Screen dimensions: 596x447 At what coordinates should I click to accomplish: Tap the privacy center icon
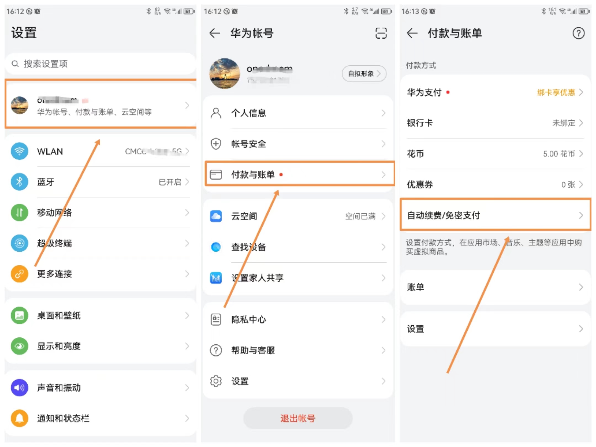coord(216,320)
